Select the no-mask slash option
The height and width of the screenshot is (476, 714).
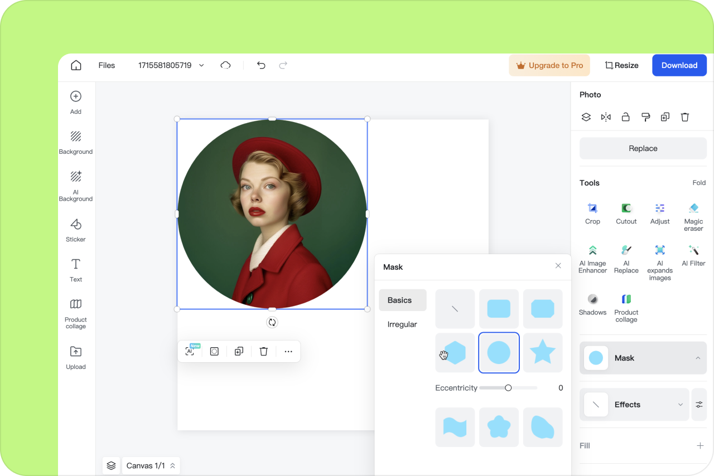455,309
